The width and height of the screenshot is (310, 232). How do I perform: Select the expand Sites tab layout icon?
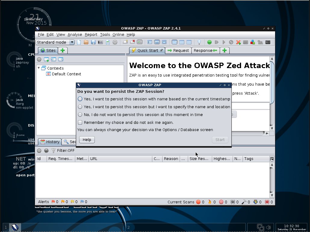click(150, 42)
